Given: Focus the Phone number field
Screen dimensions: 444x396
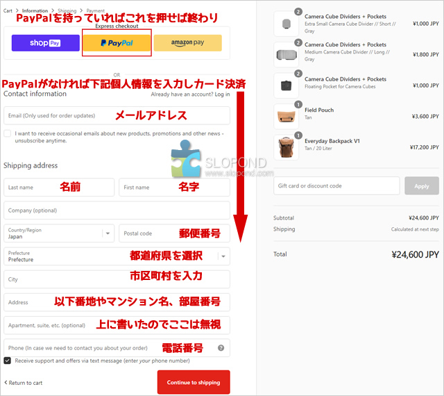Looking at the screenshot, I should pos(117,348).
